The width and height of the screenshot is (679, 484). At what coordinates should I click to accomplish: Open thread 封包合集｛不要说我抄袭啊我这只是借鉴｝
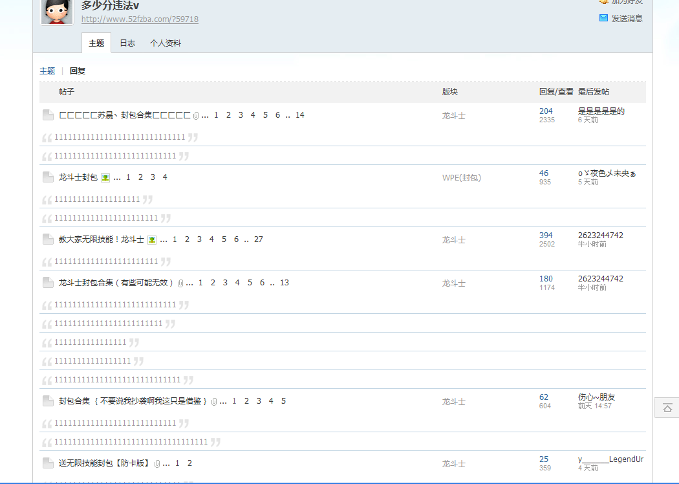[x=133, y=401]
